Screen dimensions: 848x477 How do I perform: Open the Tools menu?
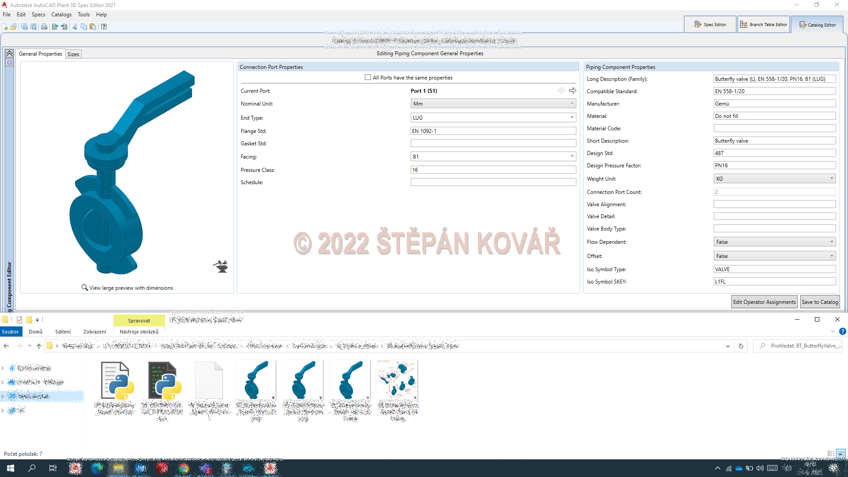click(x=83, y=15)
